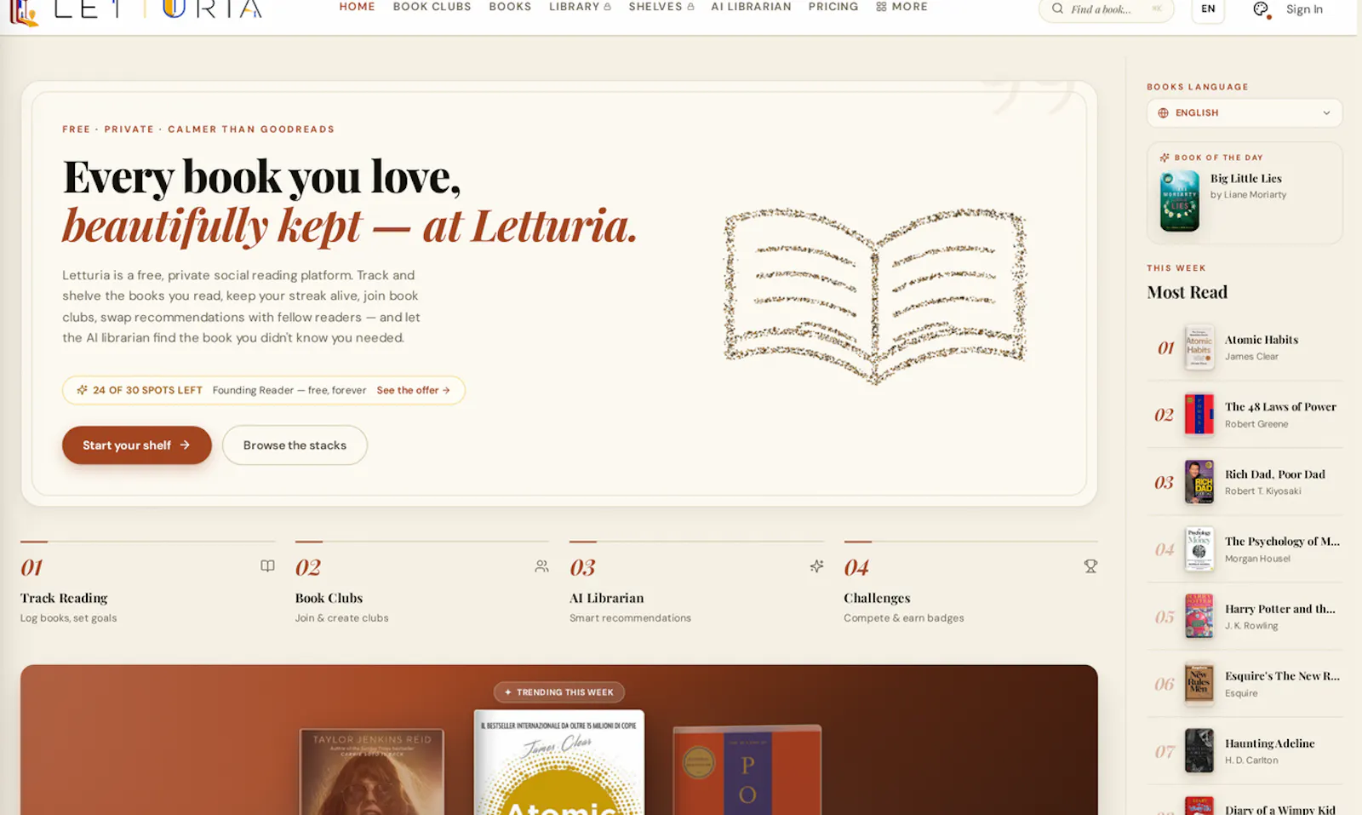The width and height of the screenshot is (1362, 815).
Task: Click the search magnifier icon
Action: tap(1057, 9)
